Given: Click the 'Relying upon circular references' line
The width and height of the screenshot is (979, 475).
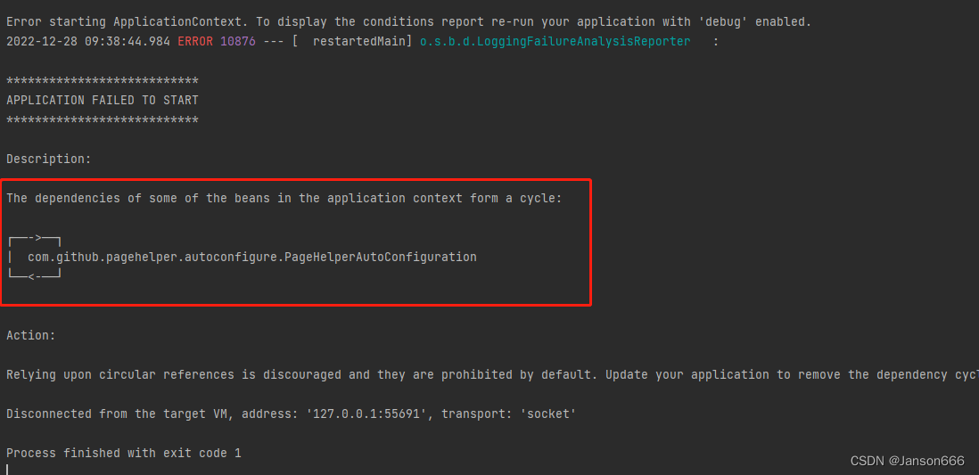Looking at the screenshot, I should coord(493,375).
